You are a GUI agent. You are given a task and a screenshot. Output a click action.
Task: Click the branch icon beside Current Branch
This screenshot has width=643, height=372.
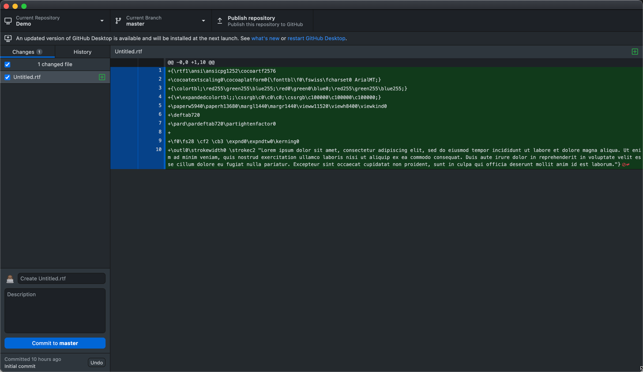click(118, 21)
